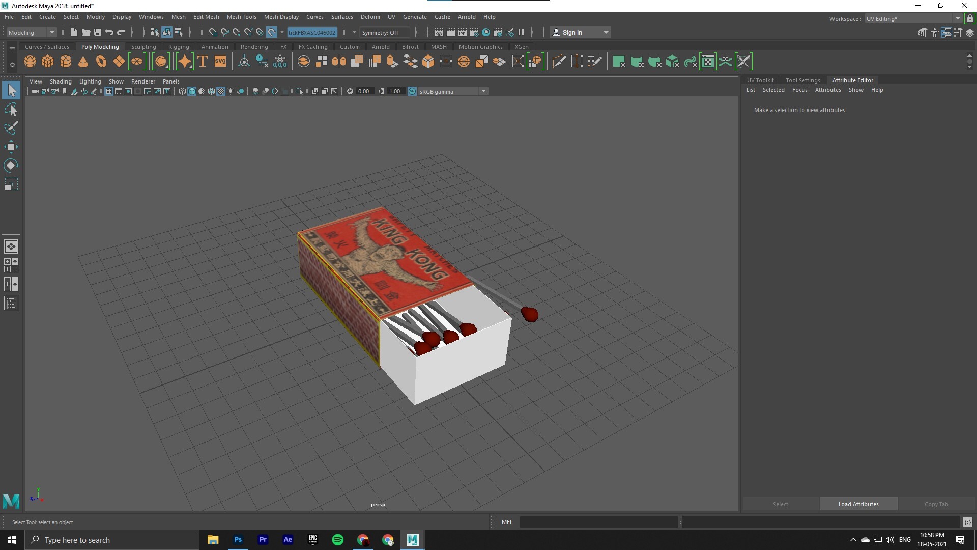Screen dimensions: 977x550
Task: Switch to the Poly Modeling shelf tab
Action: (100, 46)
